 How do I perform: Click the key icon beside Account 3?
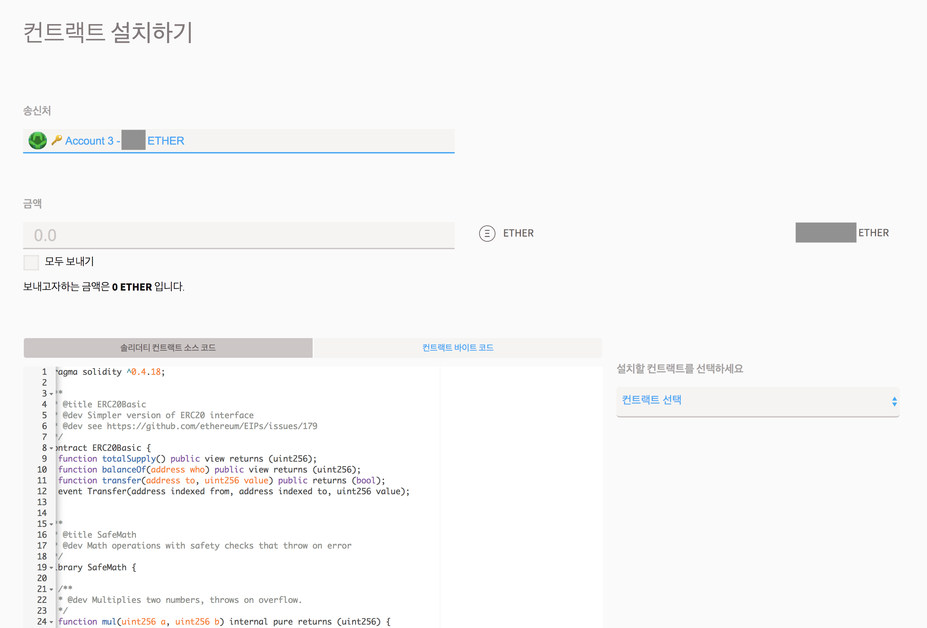pos(57,140)
